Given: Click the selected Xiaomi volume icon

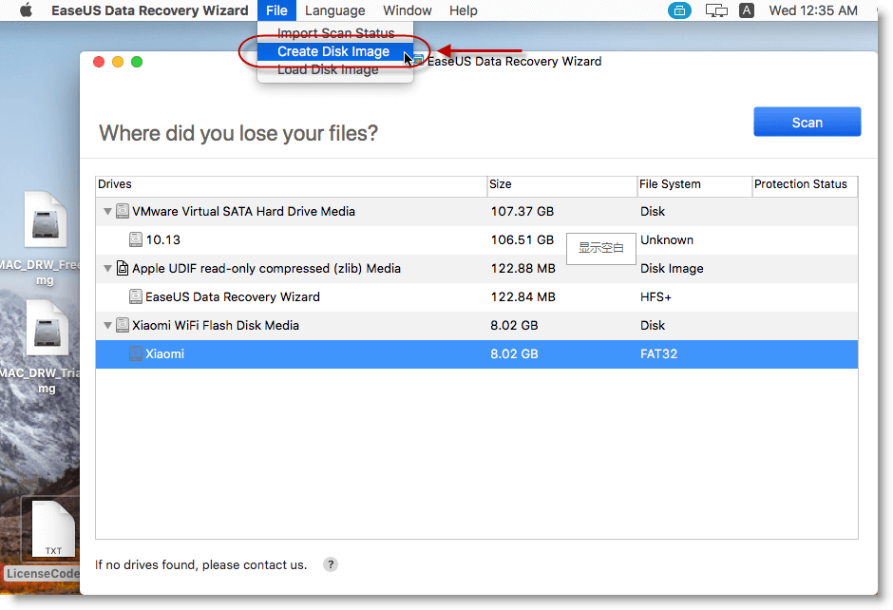Looking at the screenshot, I should (136, 353).
